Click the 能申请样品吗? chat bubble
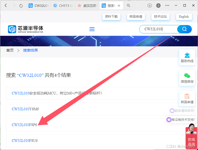Image resolution: width=198 pixels, height=150 pixels. tap(182, 111)
